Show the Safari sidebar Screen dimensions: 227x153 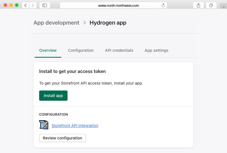click(45, 5)
